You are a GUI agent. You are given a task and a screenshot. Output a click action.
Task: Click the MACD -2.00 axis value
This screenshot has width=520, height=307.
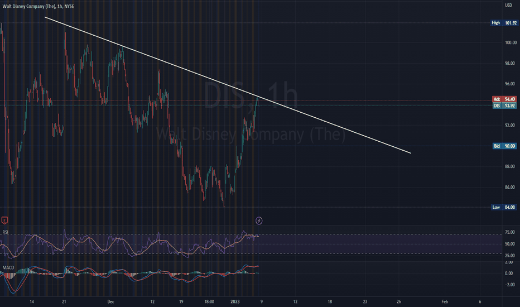point(509,285)
